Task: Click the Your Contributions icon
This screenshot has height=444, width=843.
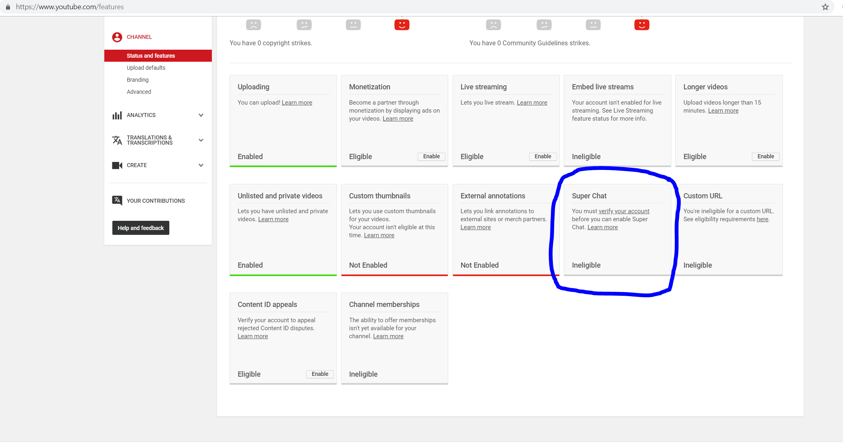Action: click(x=117, y=200)
